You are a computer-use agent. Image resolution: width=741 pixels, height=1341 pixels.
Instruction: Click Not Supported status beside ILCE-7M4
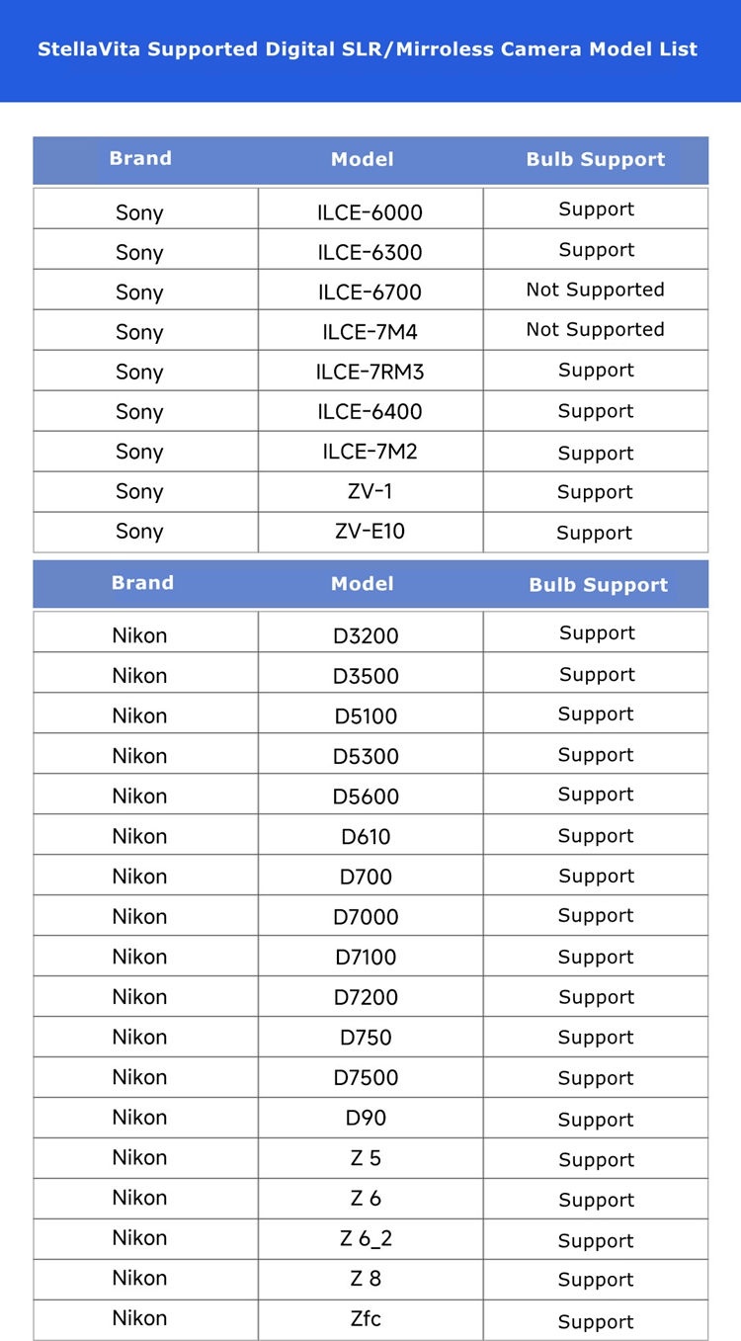tap(595, 330)
